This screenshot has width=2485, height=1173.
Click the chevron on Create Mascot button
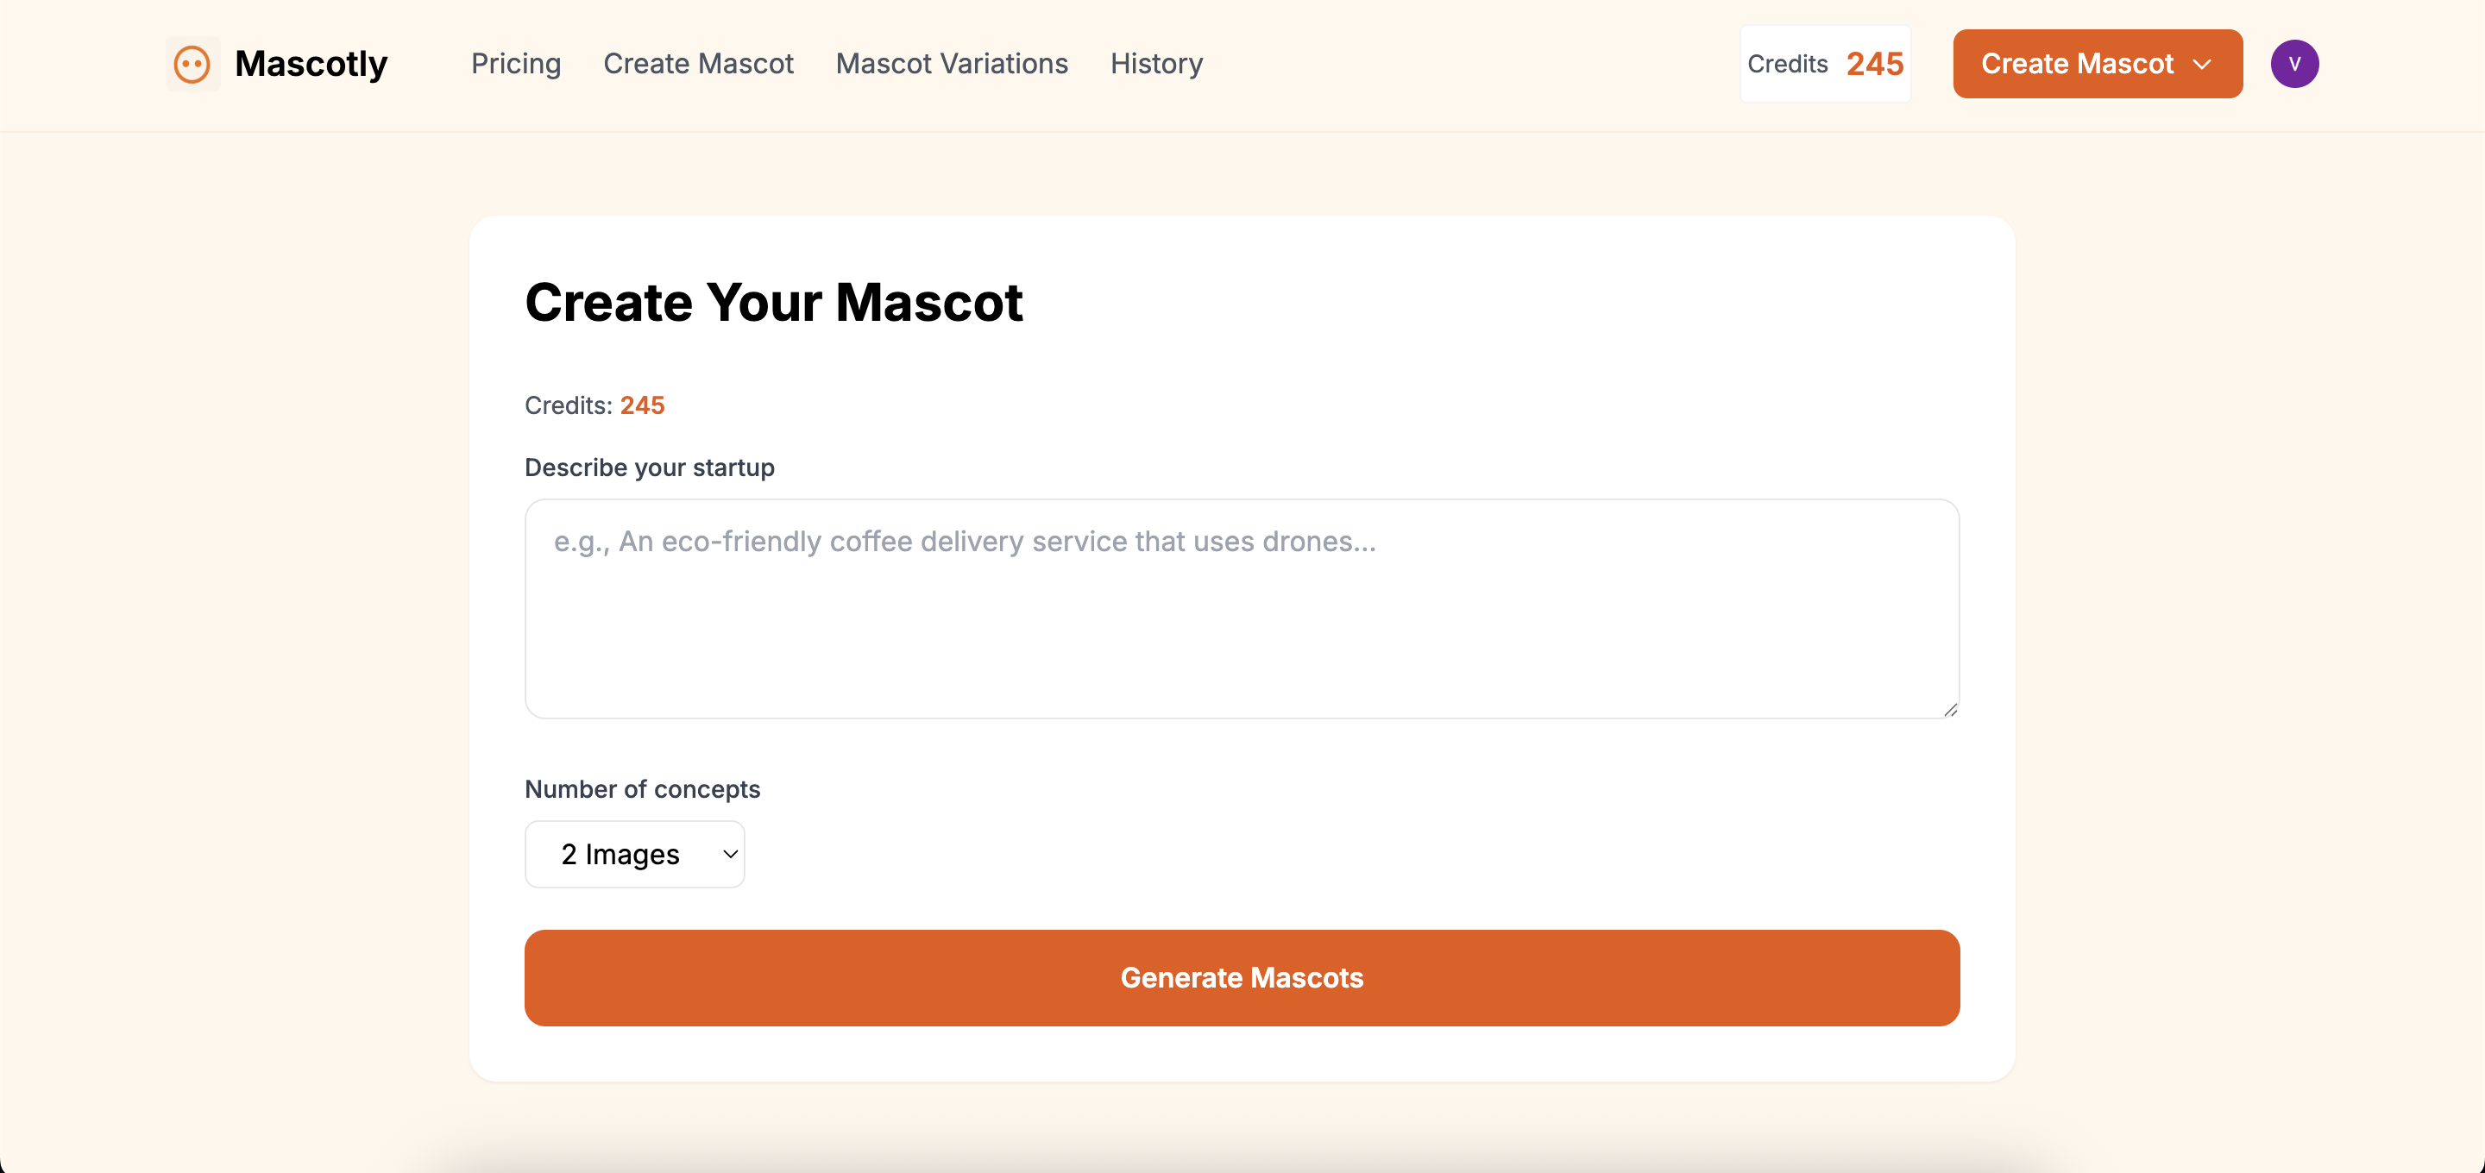click(x=2201, y=65)
